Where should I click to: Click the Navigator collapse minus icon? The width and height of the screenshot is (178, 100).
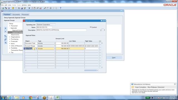tap(6, 31)
